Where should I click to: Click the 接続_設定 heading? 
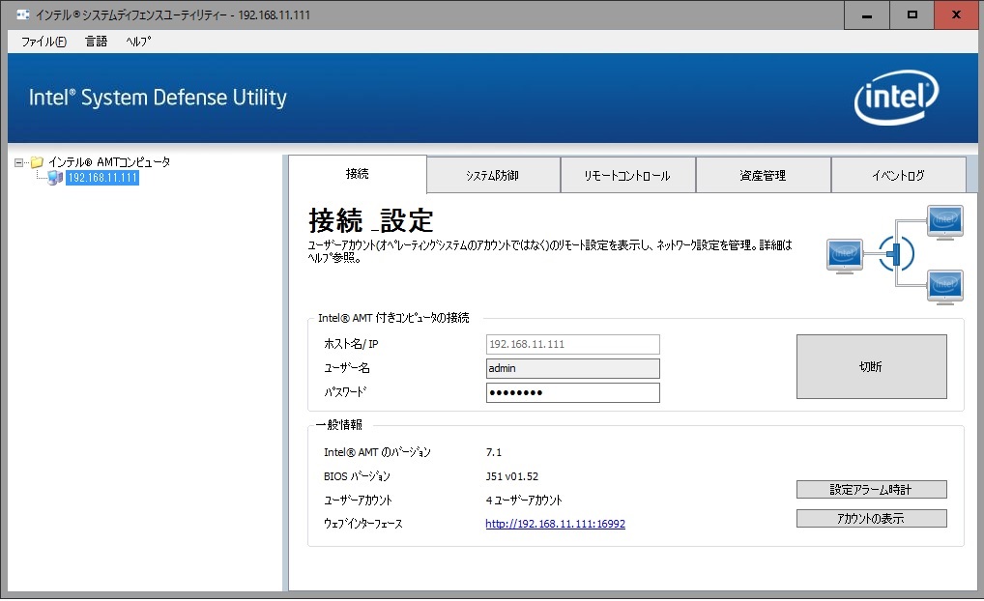pyautogui.click(x=371, y=221)
